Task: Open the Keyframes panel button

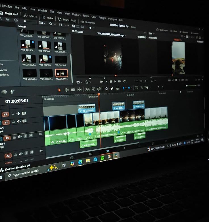Action: click(x=88, y=22)
